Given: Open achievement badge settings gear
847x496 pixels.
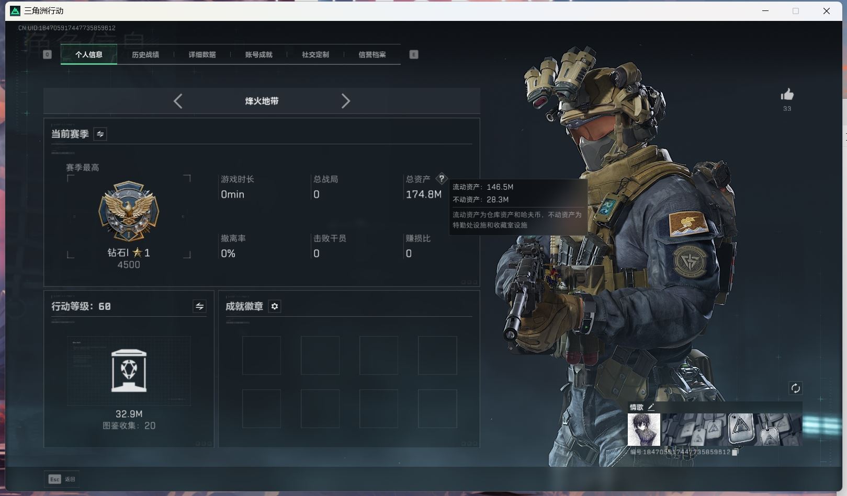Looking at the screenshot, I should click(275, 306).
